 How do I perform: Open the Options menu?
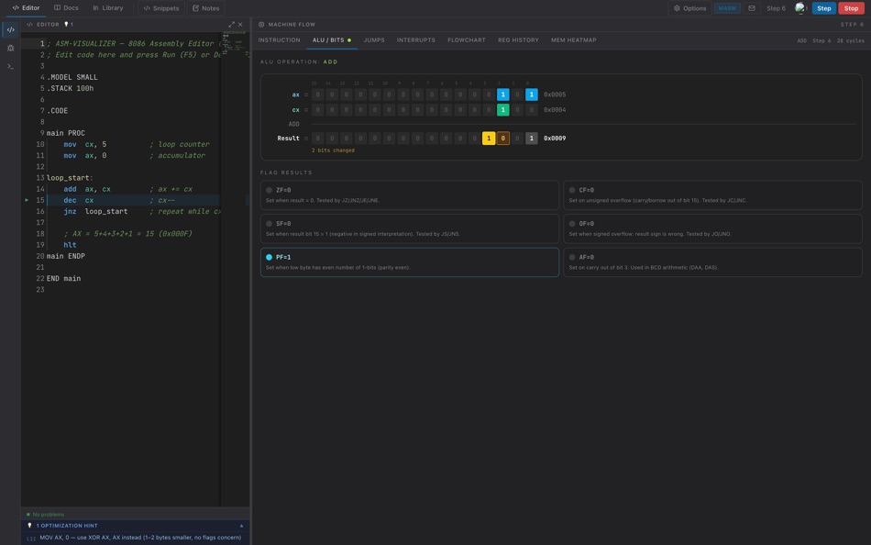689,8
